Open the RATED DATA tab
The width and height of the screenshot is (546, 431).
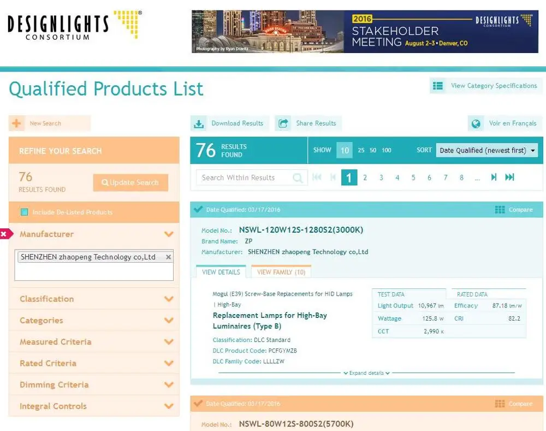point(489,294)
